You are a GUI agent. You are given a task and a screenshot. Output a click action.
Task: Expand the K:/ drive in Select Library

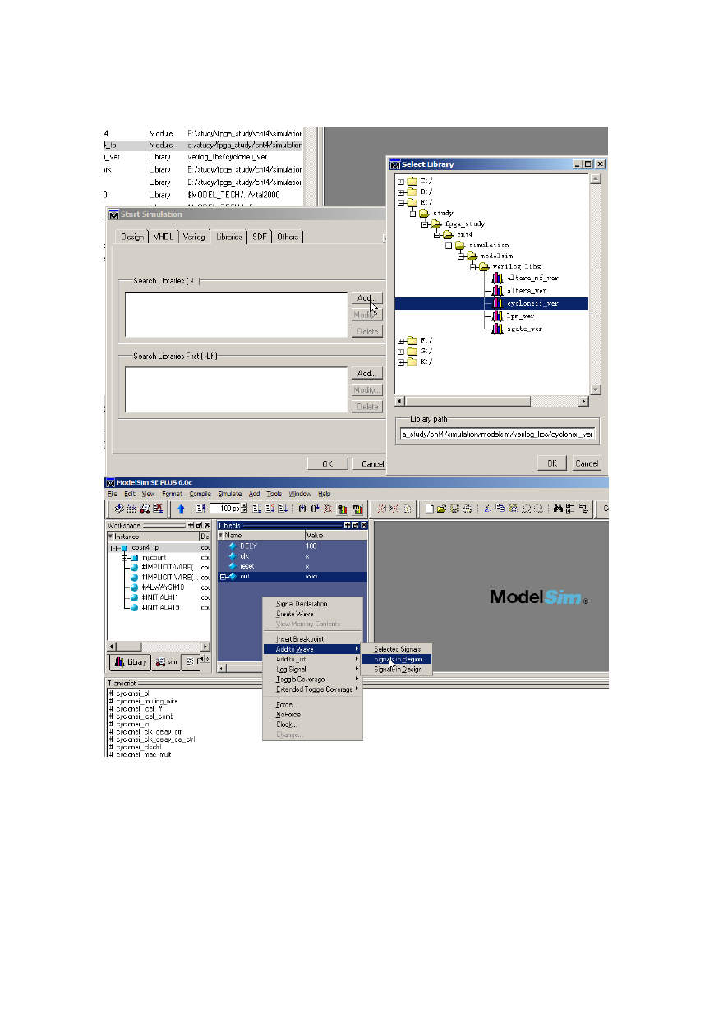401,362
